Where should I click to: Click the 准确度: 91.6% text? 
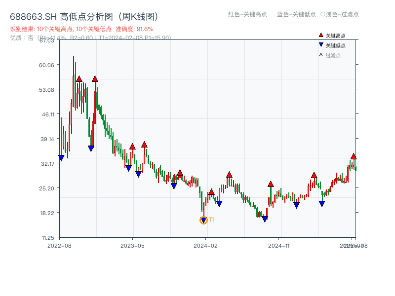tap(134, 29)
